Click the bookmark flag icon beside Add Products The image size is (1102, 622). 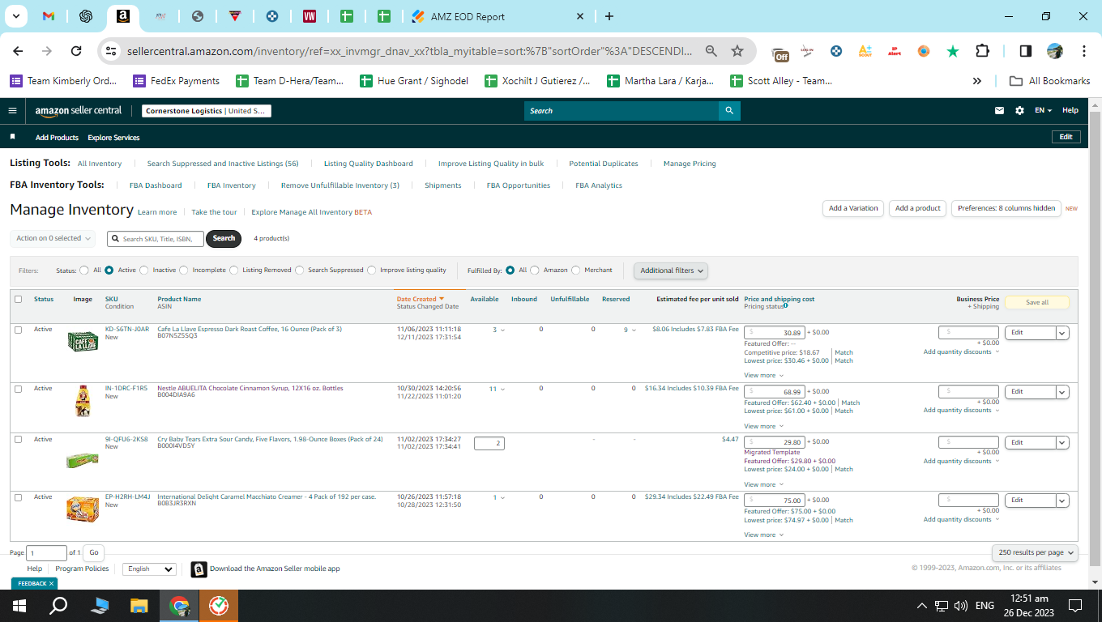(x=12, y=138)
